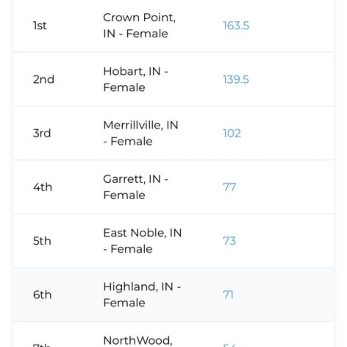Click the Highland, IN - Female team name

click(x=142, y=295)
